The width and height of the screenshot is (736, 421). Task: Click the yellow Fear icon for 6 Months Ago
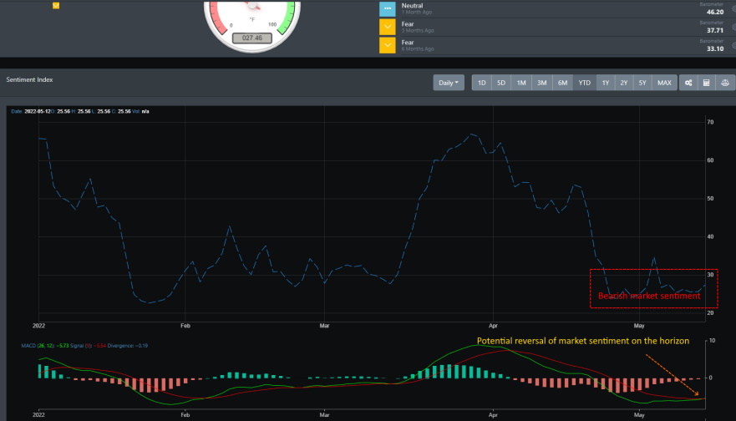(388, 45)
